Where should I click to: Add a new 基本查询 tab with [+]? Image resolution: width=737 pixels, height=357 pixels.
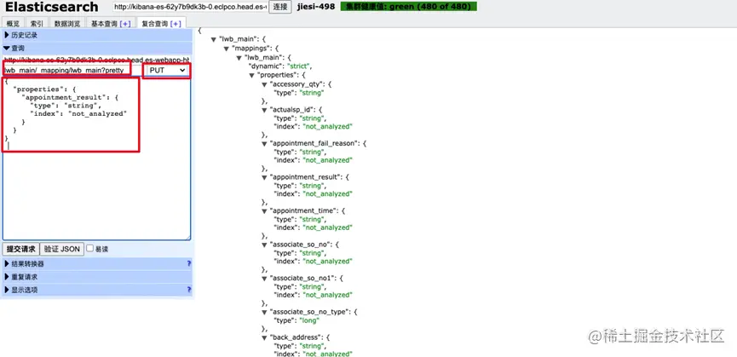pos(125,24)
